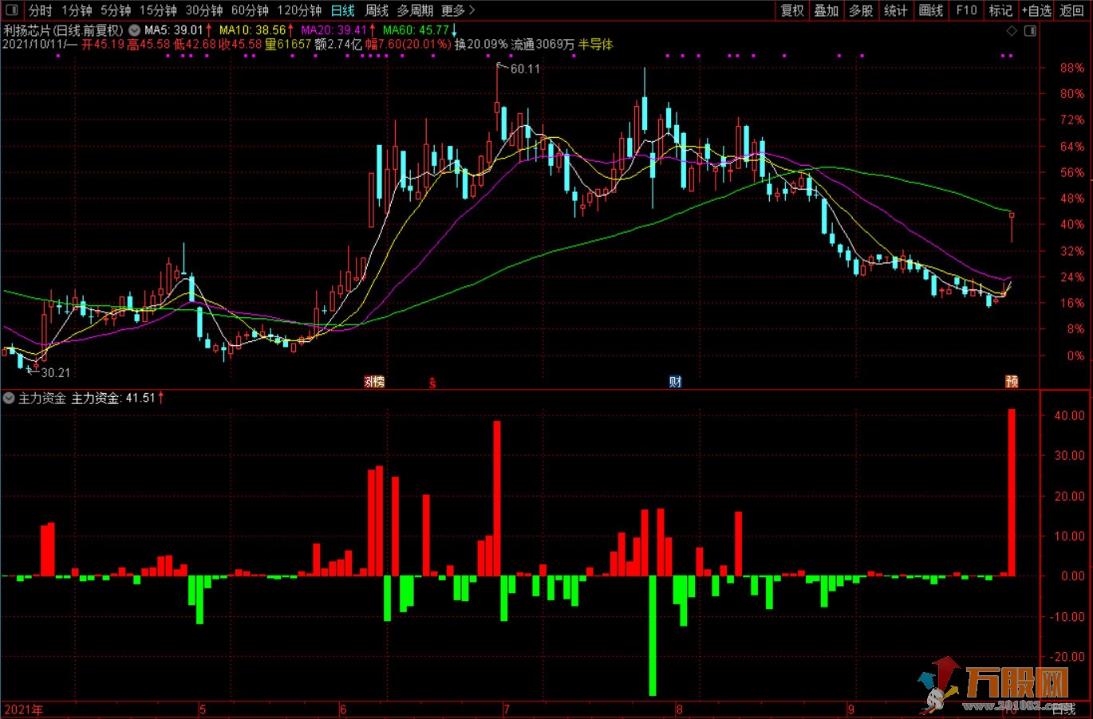Click the orange 预 forecast marker
The height and width of the screenshot is (719, 1093).
tap(1012, 381)
